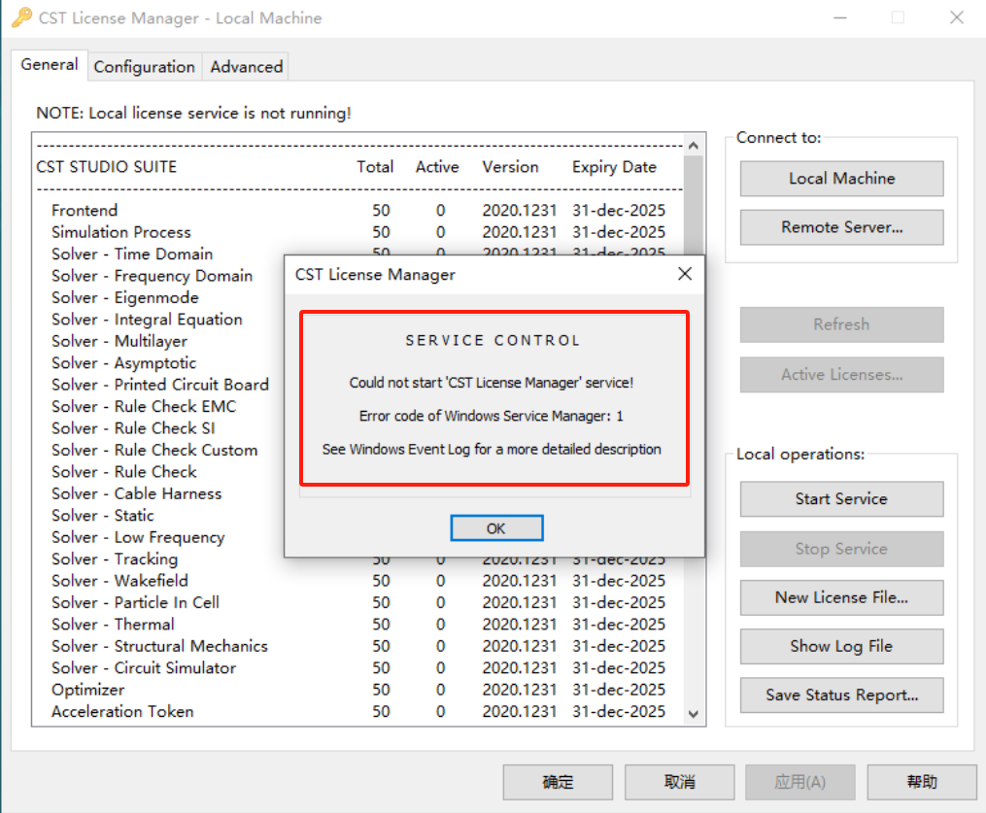Select the Acceleration Token row

click(x=358, y=712)
